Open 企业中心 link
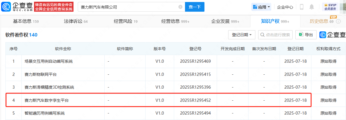 [x=285, y=7]
